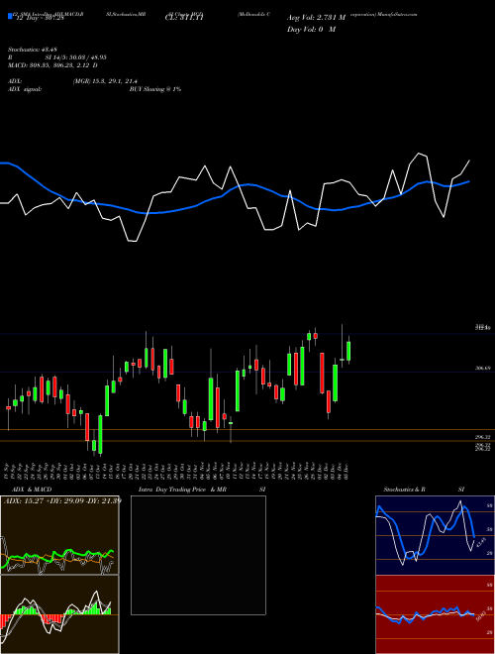The height and width of the screenshot is (654, 495).
Task: Click the 'ADX: 15.27 +DY: 29.09 -DY: 21.39' header
Action: (x=62, y=500)
